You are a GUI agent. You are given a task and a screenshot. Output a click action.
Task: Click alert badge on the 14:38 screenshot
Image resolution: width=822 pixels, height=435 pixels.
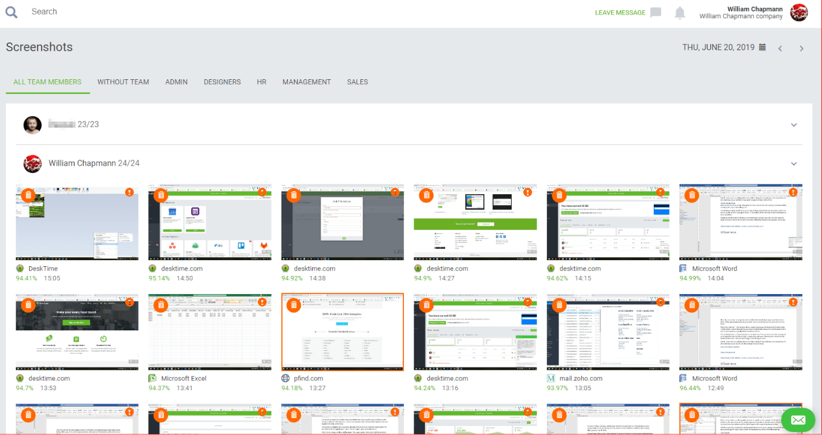click(x=395, y=192)
